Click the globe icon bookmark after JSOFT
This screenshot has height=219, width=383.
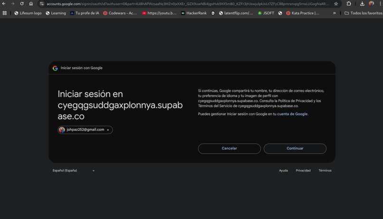click(280, 13)
